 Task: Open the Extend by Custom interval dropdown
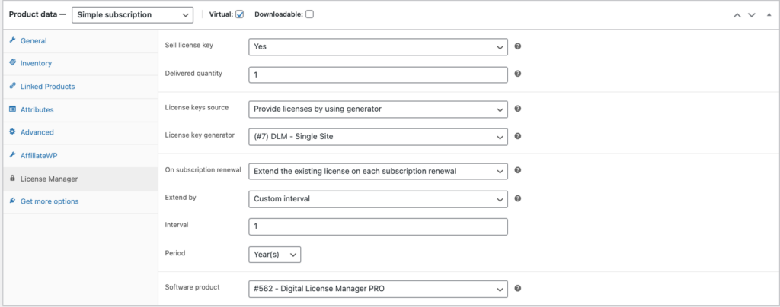click(x=378, y=199)
